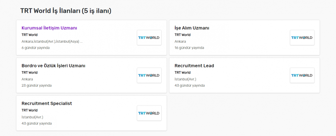Click the '16 gündür yayında' posting age

pyautogui.click(x=189, y=48)
